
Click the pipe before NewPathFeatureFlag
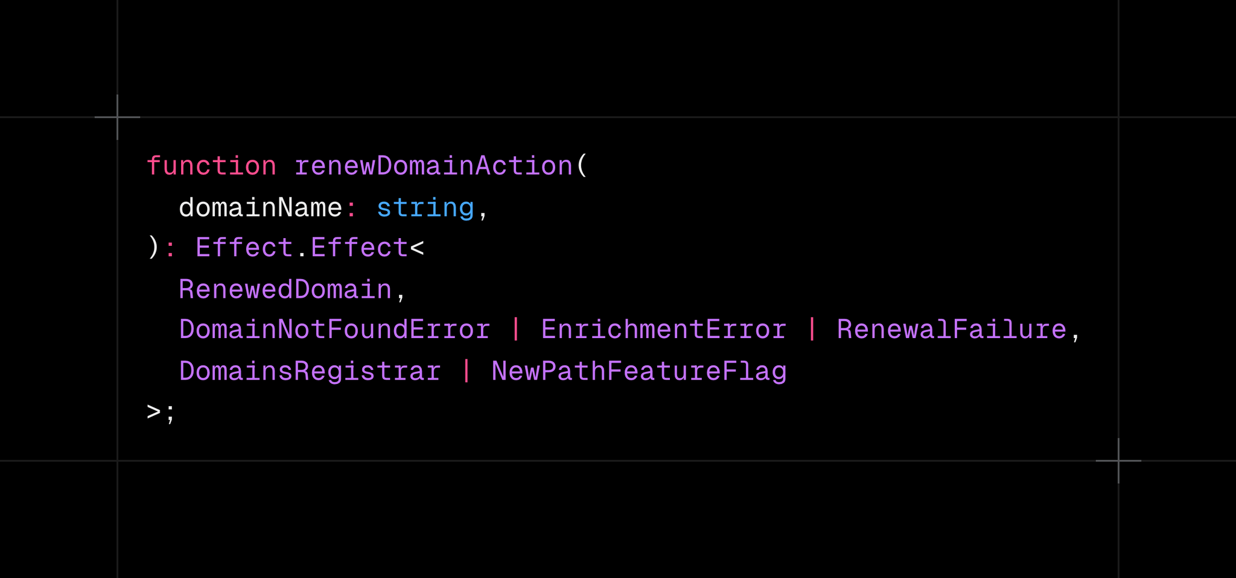click(x=466, y=371)
